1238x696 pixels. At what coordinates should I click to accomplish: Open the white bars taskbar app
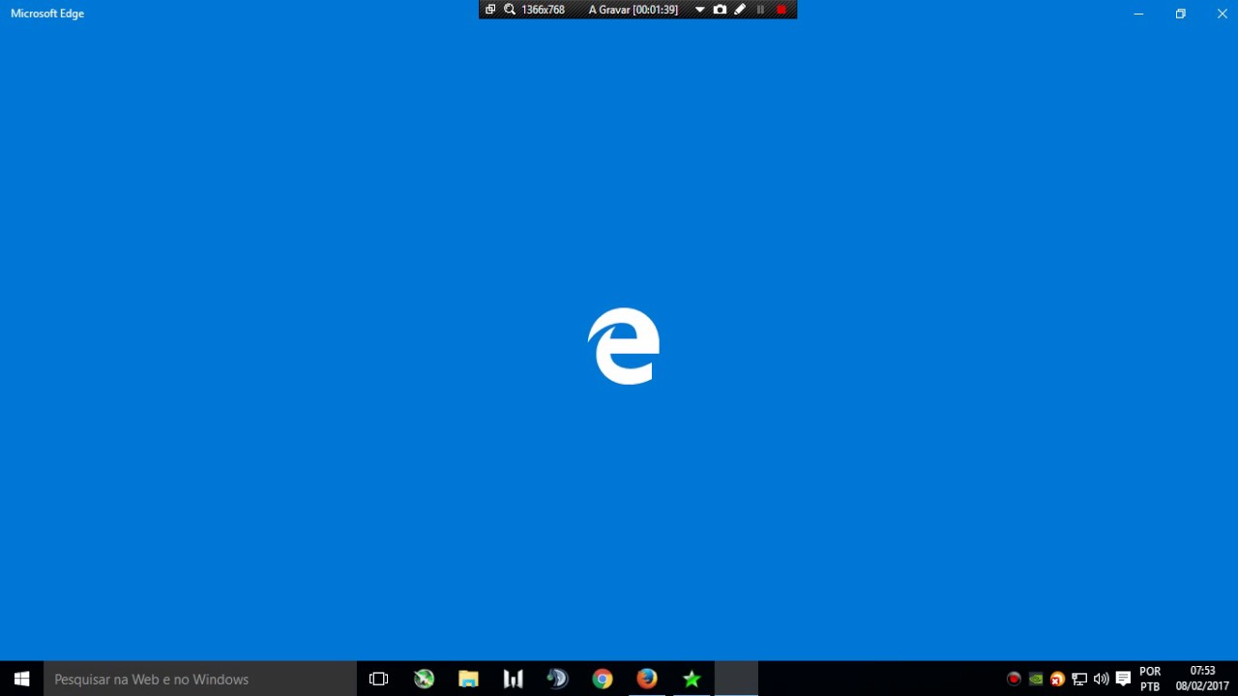pos(513,679)
